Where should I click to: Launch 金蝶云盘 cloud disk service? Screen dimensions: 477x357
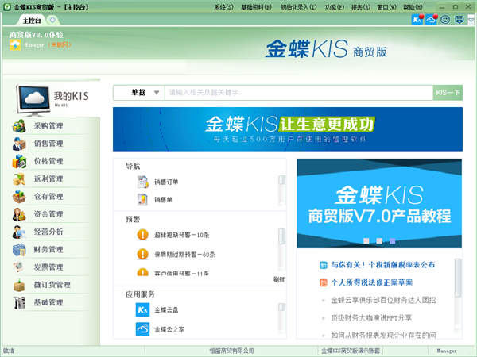[x=142, y=309]
